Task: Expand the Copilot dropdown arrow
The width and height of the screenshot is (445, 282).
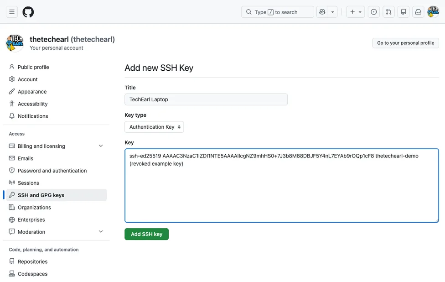Action: (333, 12)
